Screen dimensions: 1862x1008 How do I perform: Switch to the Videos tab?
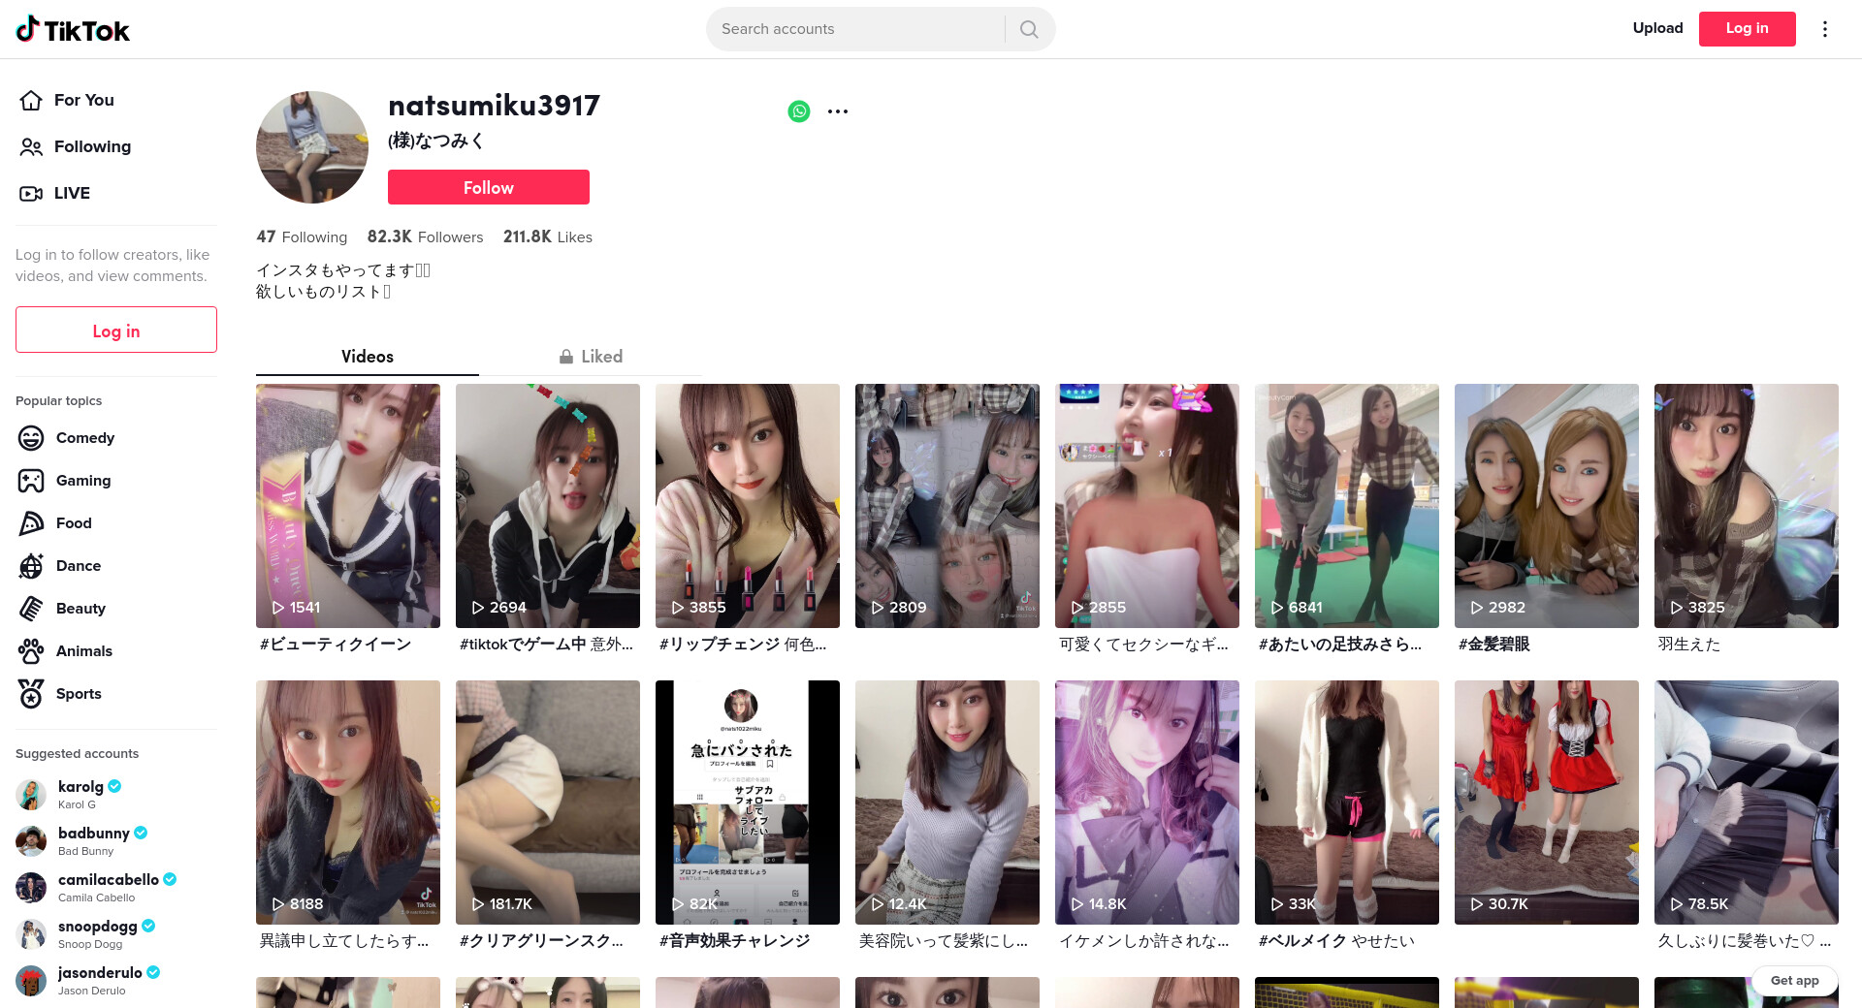pos(368,357)
